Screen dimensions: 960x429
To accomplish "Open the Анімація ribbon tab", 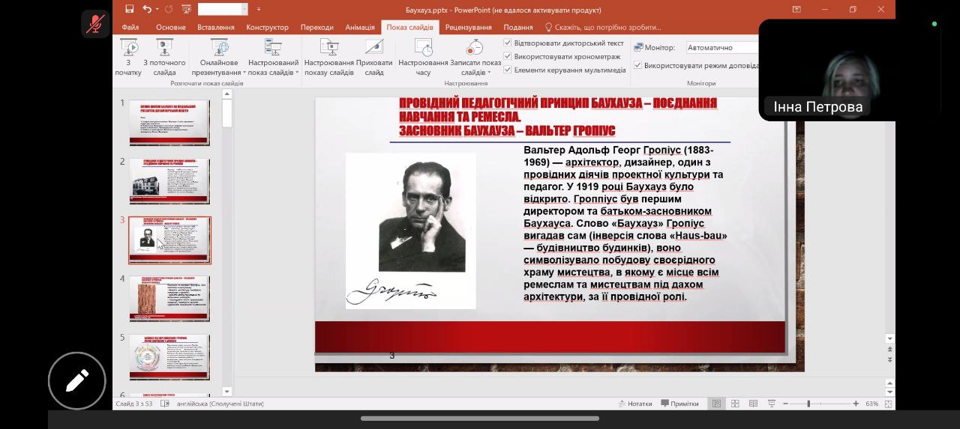I will (x=359, y=28).
